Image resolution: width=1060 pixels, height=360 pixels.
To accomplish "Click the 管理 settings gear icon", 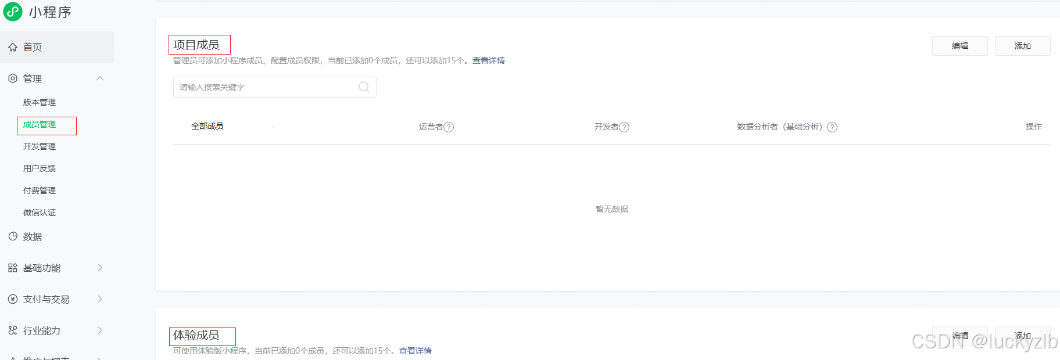I will (x=13, y=78).
